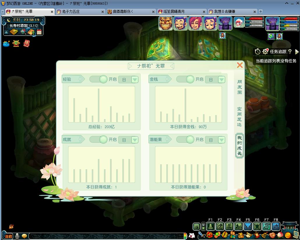Viewport: 300px width, 240px height.
Task: Open the red banner guild icon
Action: (257, 235)
